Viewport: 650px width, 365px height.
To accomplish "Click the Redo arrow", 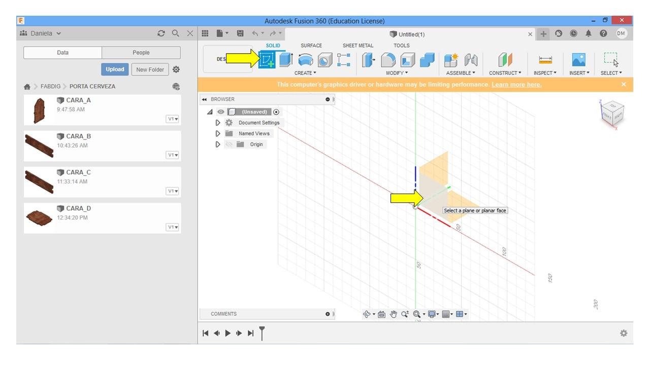I will click(x=273, y=33).
